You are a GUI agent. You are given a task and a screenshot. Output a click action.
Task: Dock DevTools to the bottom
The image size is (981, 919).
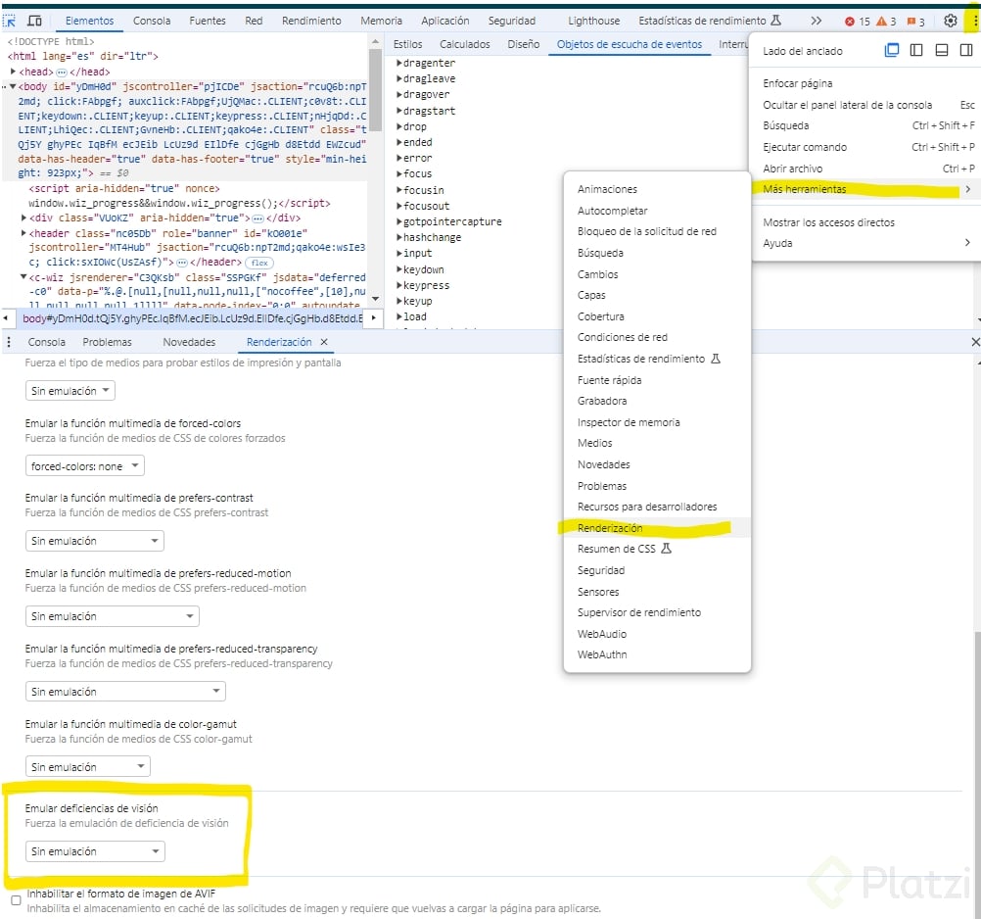941,50
